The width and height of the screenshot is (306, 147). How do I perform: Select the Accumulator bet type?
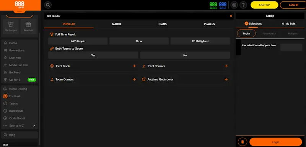pos(269,34)
